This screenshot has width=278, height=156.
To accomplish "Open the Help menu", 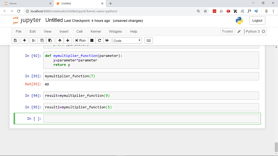I will 134,31.
